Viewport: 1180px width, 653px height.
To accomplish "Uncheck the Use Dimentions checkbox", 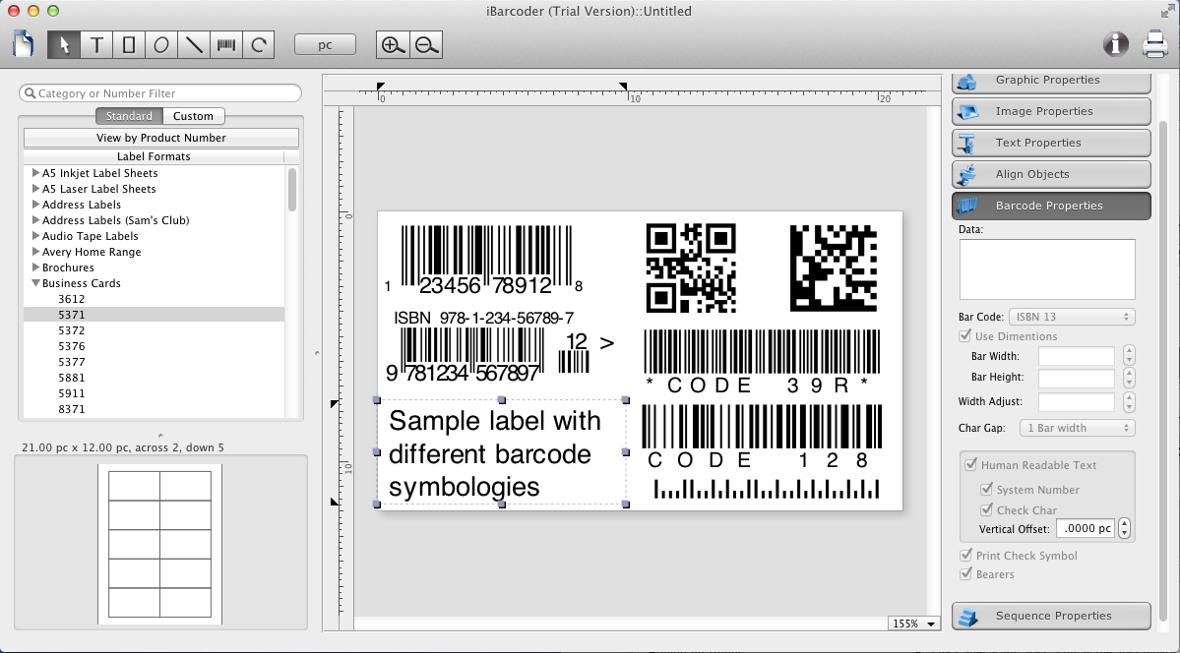I will pyautogui.click(x=965, y=335).
